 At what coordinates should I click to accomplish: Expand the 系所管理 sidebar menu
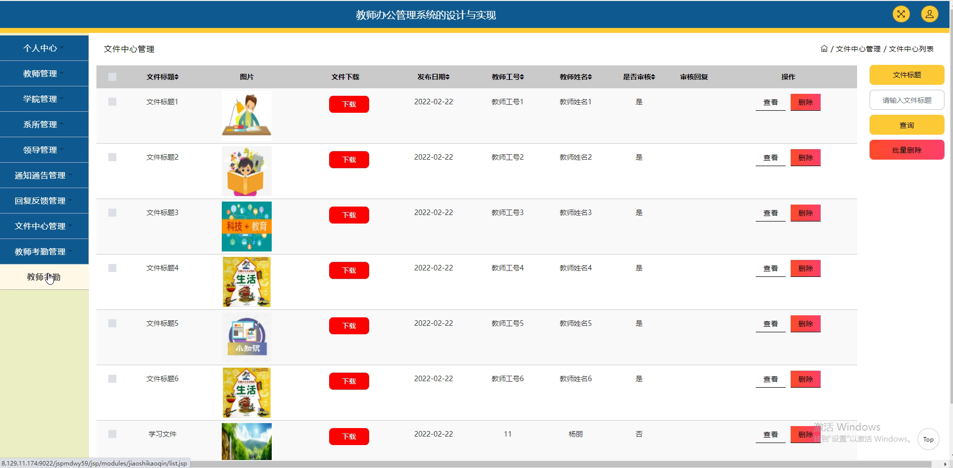[x=44, y=124]
